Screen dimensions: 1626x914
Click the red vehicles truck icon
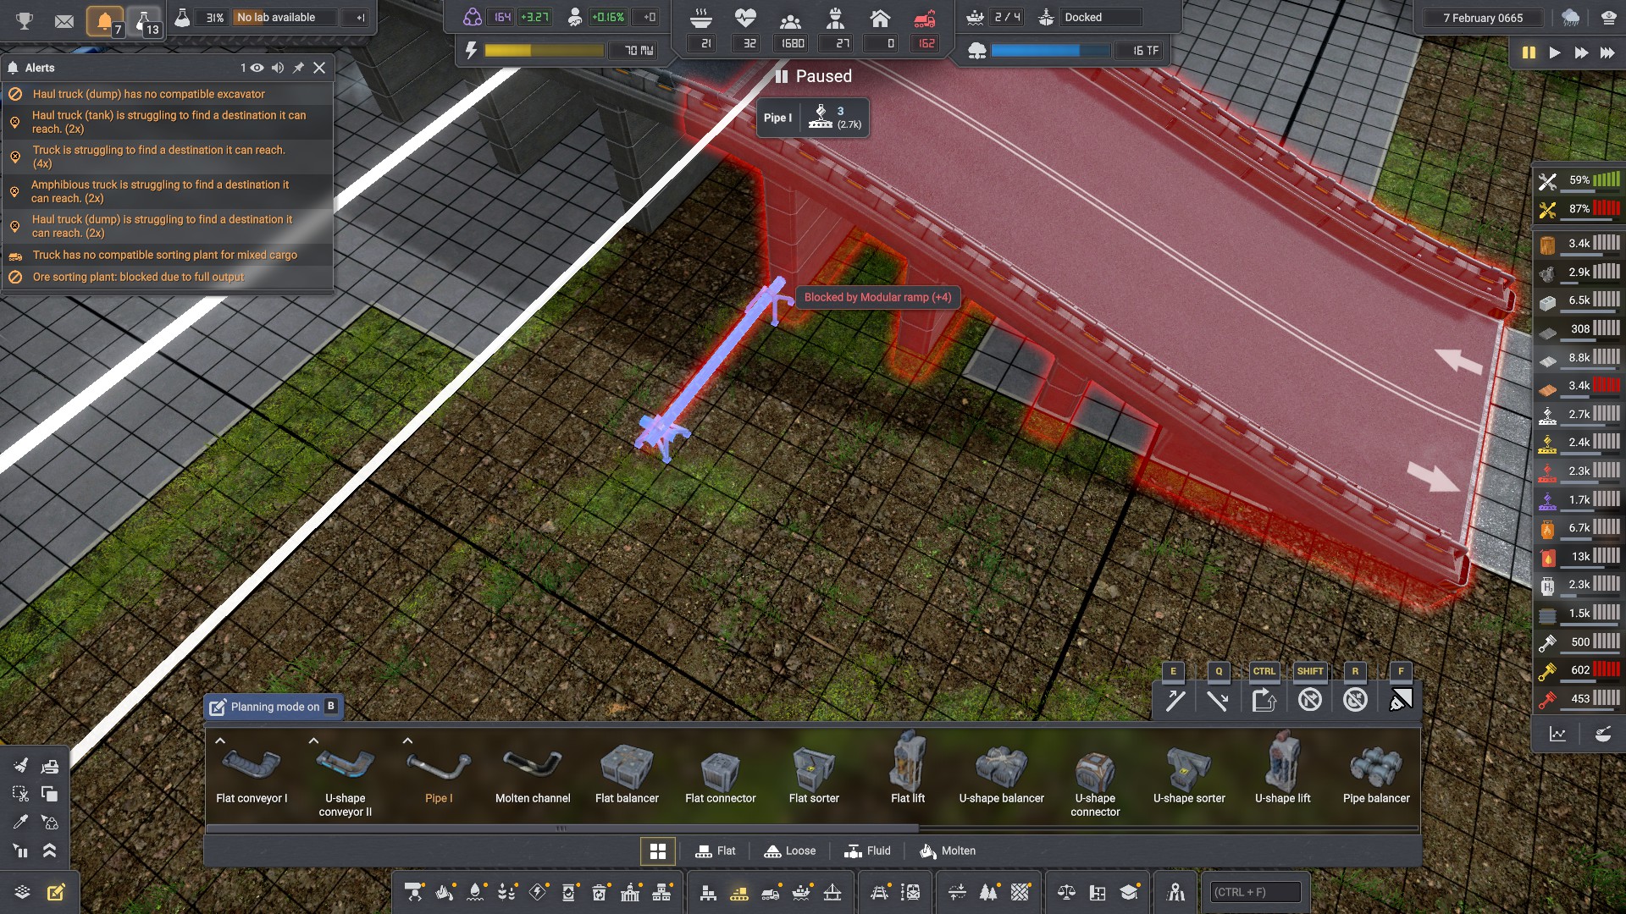click(925, 18)
